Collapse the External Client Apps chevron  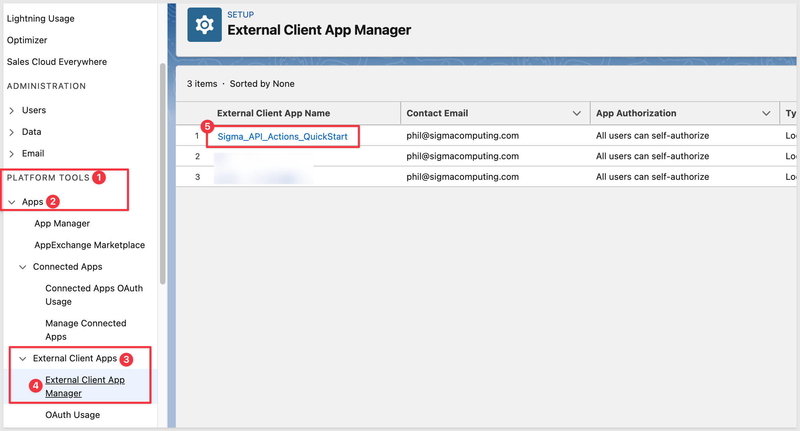click(23, 359)
